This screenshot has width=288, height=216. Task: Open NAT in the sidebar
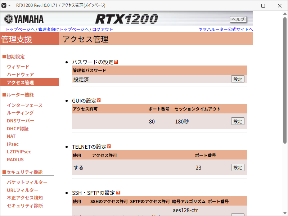[11, 136]
